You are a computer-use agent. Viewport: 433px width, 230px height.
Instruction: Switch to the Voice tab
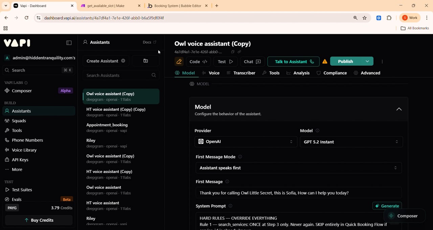tap(211, 73)
